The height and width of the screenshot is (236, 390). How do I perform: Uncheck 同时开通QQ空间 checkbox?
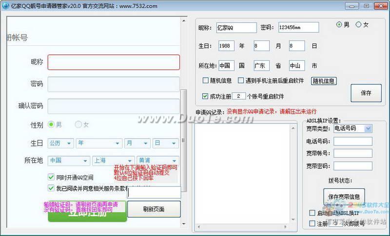tap(51, 177)
